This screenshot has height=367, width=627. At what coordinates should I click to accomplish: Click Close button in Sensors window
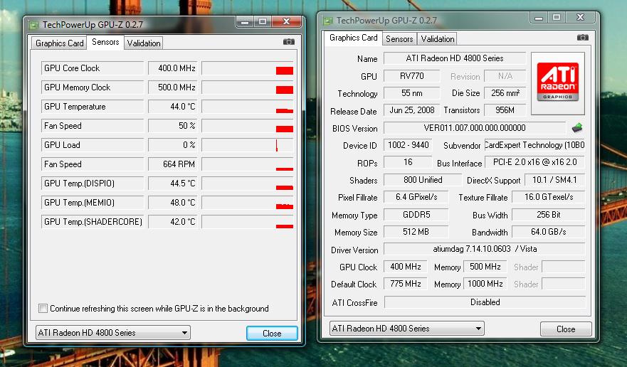pyautogui.click(x=272, y=333)
